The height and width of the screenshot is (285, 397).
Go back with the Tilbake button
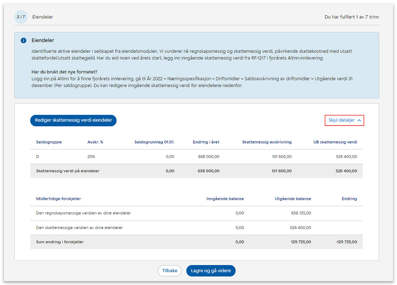pyautogui.click(x=169, y=271)
